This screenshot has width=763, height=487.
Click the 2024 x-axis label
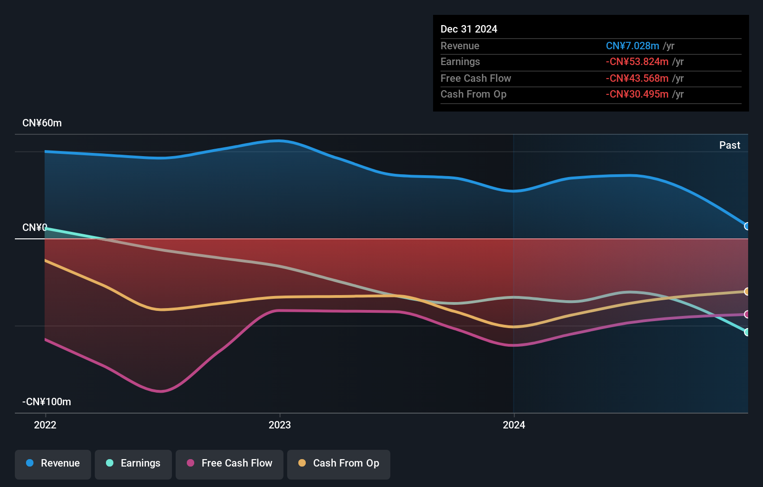tap(514, 425)
